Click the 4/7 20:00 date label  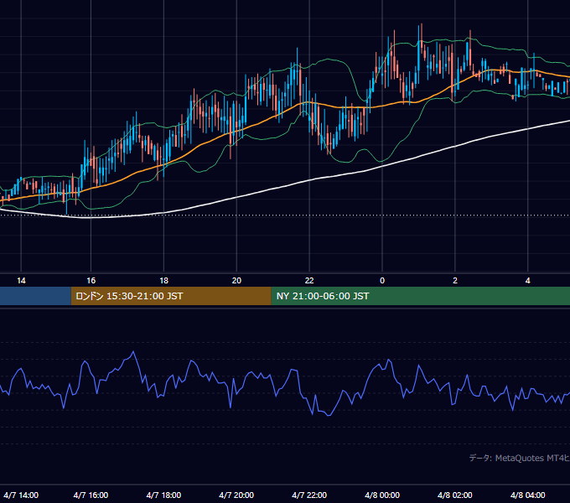(x=236, y=495)
